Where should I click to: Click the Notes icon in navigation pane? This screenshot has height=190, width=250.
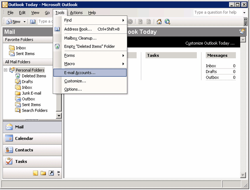coord(35,173)
